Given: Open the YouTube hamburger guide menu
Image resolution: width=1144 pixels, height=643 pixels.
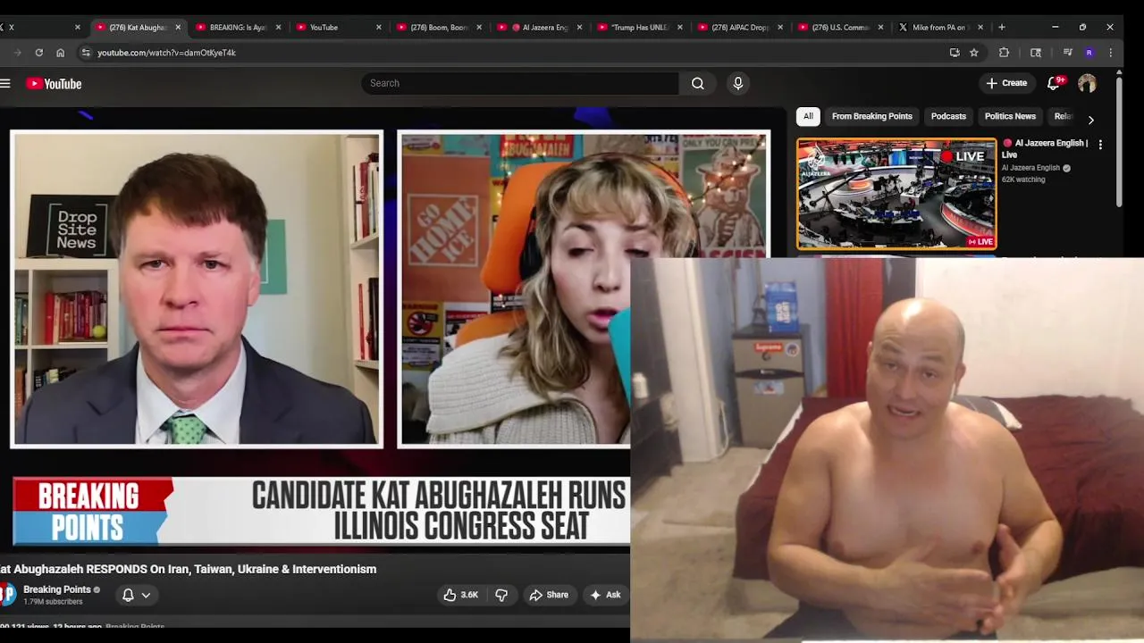Looking at the screenshot, I should (x=5, y=83).
